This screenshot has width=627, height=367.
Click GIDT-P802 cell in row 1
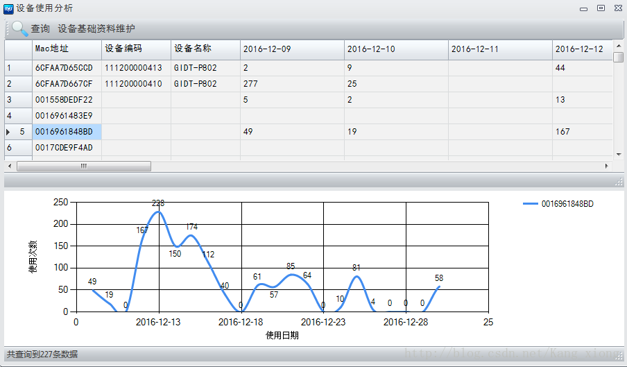pyautogui.click(x=205, y=68)
